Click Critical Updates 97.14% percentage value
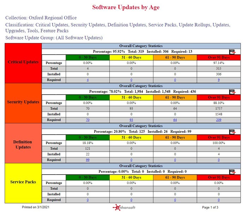 coord(219,63)
